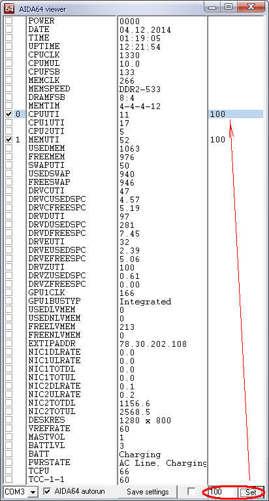Click the FREEMEM value 976
The image size is (269, 501).
[x=127, y=157]
